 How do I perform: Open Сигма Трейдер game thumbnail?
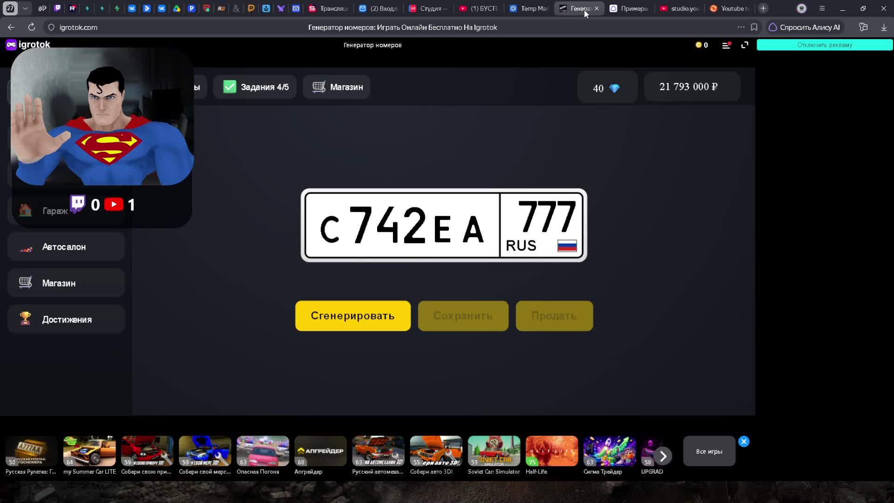[610, 451]
